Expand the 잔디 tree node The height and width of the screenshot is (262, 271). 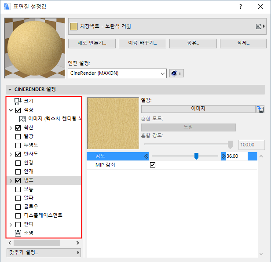11,225
